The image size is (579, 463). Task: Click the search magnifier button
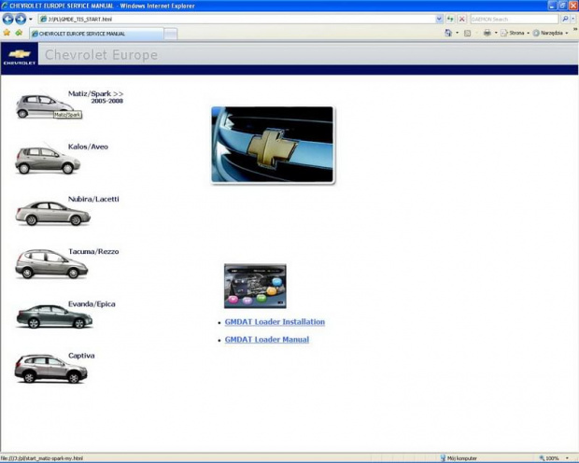tap(565, 19)
